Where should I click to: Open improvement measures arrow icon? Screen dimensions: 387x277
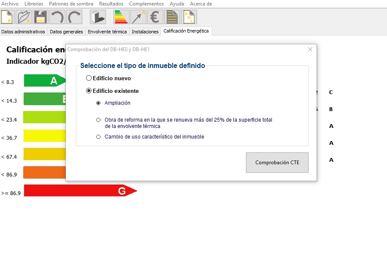click(x=138, y=17)
